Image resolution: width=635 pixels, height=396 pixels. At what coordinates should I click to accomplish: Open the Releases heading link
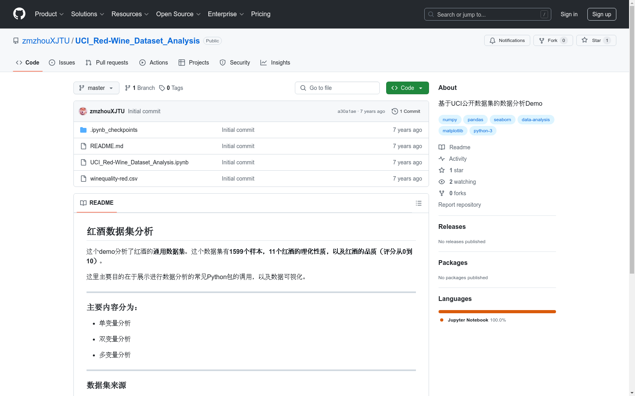[452, 227]
